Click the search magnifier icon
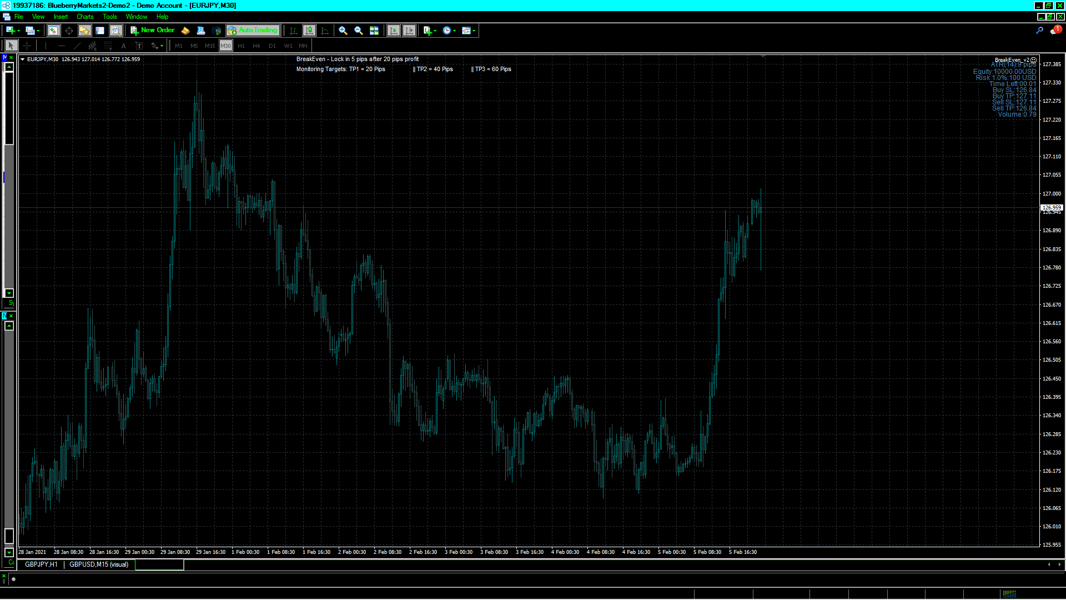Screen dimensions: 1066x600 click(x=1039, y=31)
